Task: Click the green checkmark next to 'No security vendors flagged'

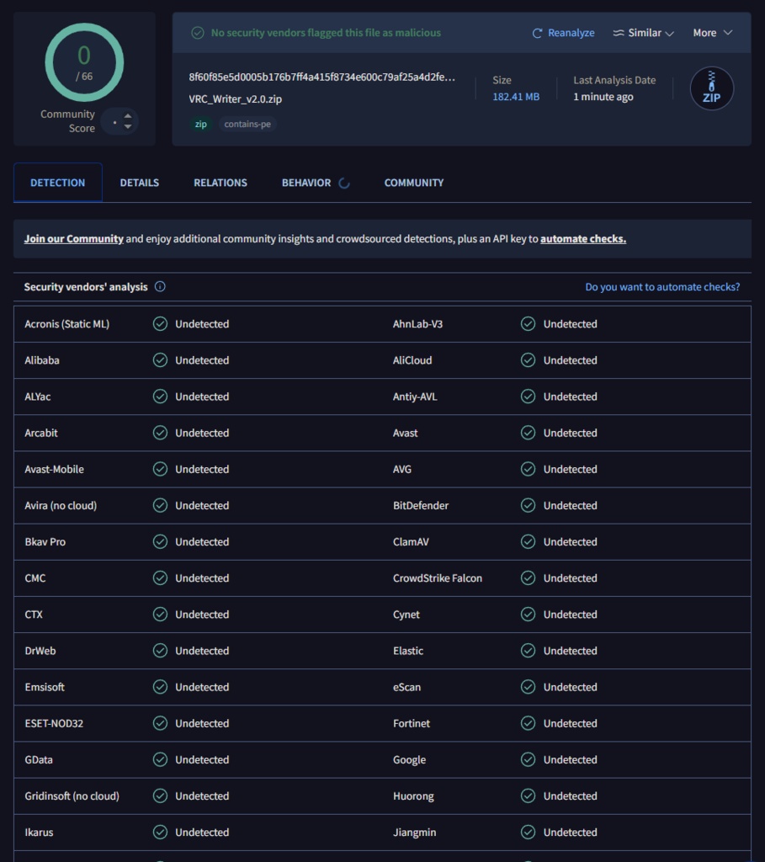Action: click(197, 33)
